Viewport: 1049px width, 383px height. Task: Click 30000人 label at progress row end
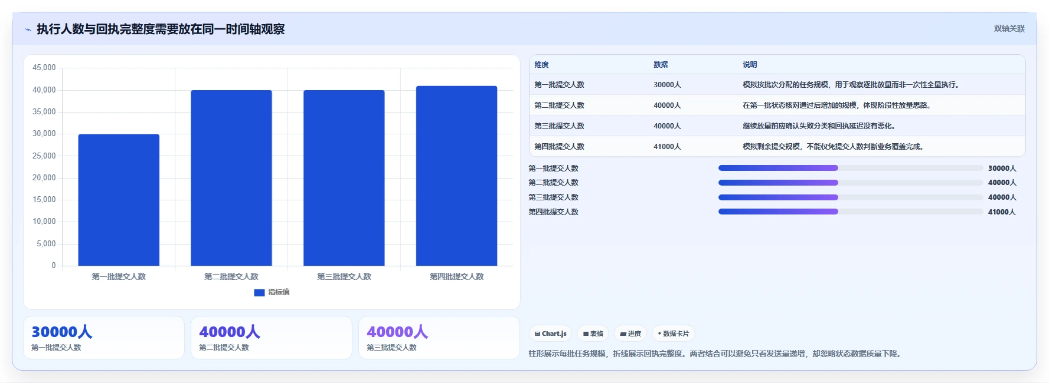pos(1002,169)
